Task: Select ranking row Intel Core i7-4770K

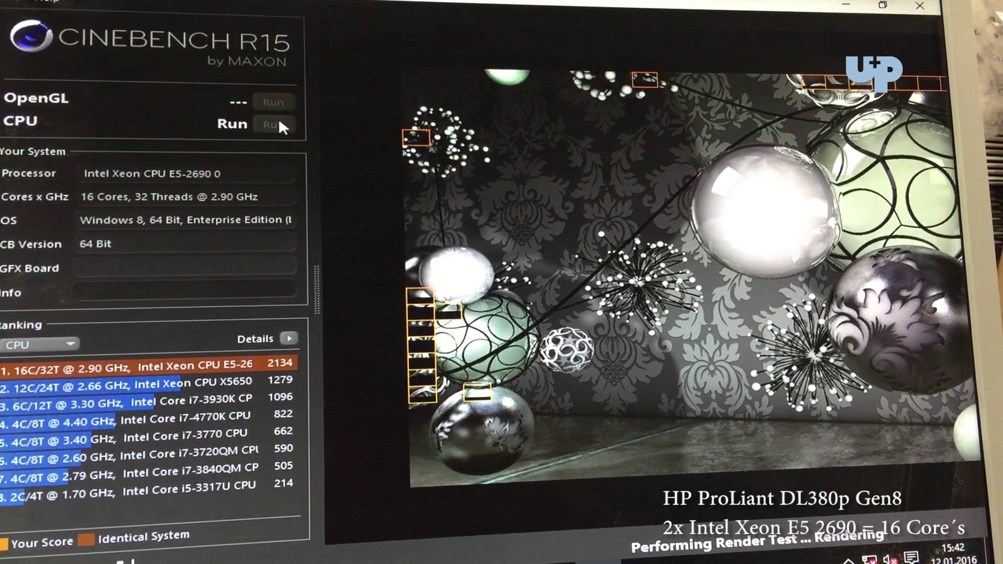Action: point(148,419)
